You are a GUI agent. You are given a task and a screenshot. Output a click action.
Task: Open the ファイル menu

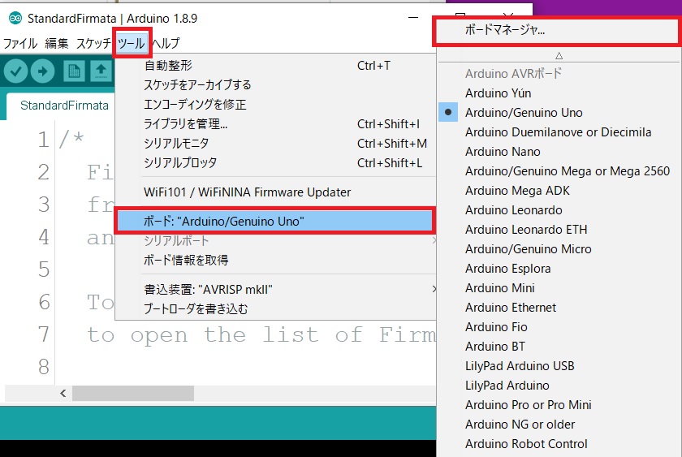click(20, 44)
